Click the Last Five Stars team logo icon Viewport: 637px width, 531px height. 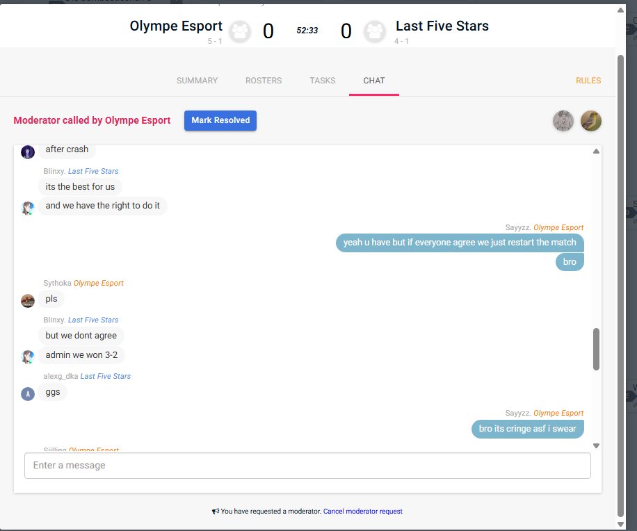[x=375, y=32]
